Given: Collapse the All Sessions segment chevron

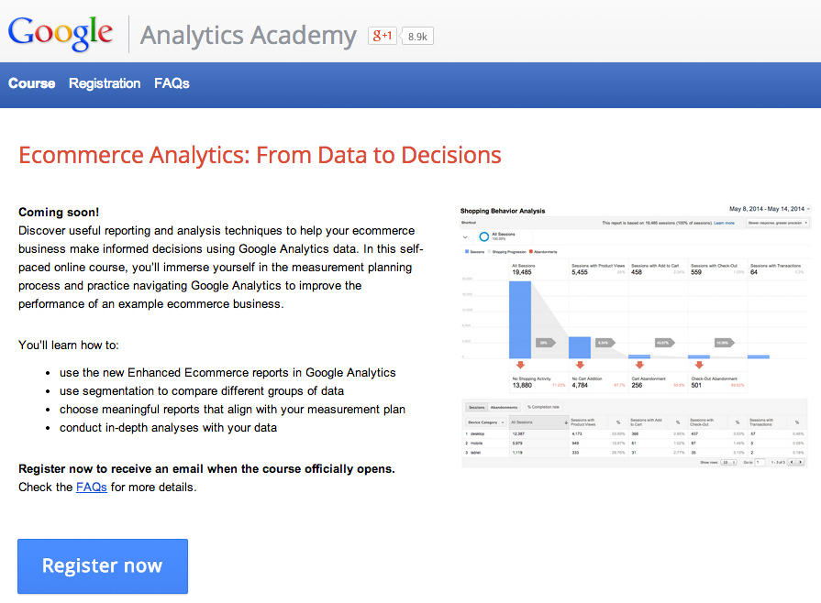Looking at the screenshot, I should 465,236.
